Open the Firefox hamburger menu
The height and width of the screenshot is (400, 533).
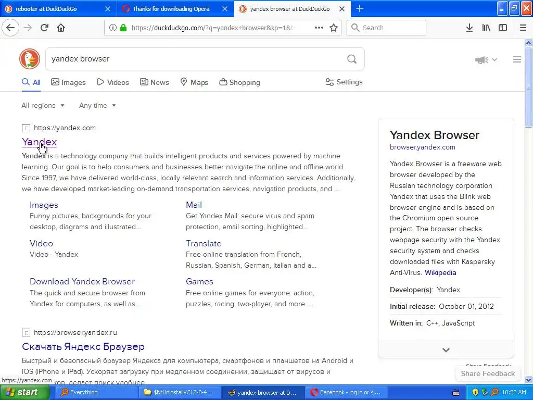pos(523,28)
